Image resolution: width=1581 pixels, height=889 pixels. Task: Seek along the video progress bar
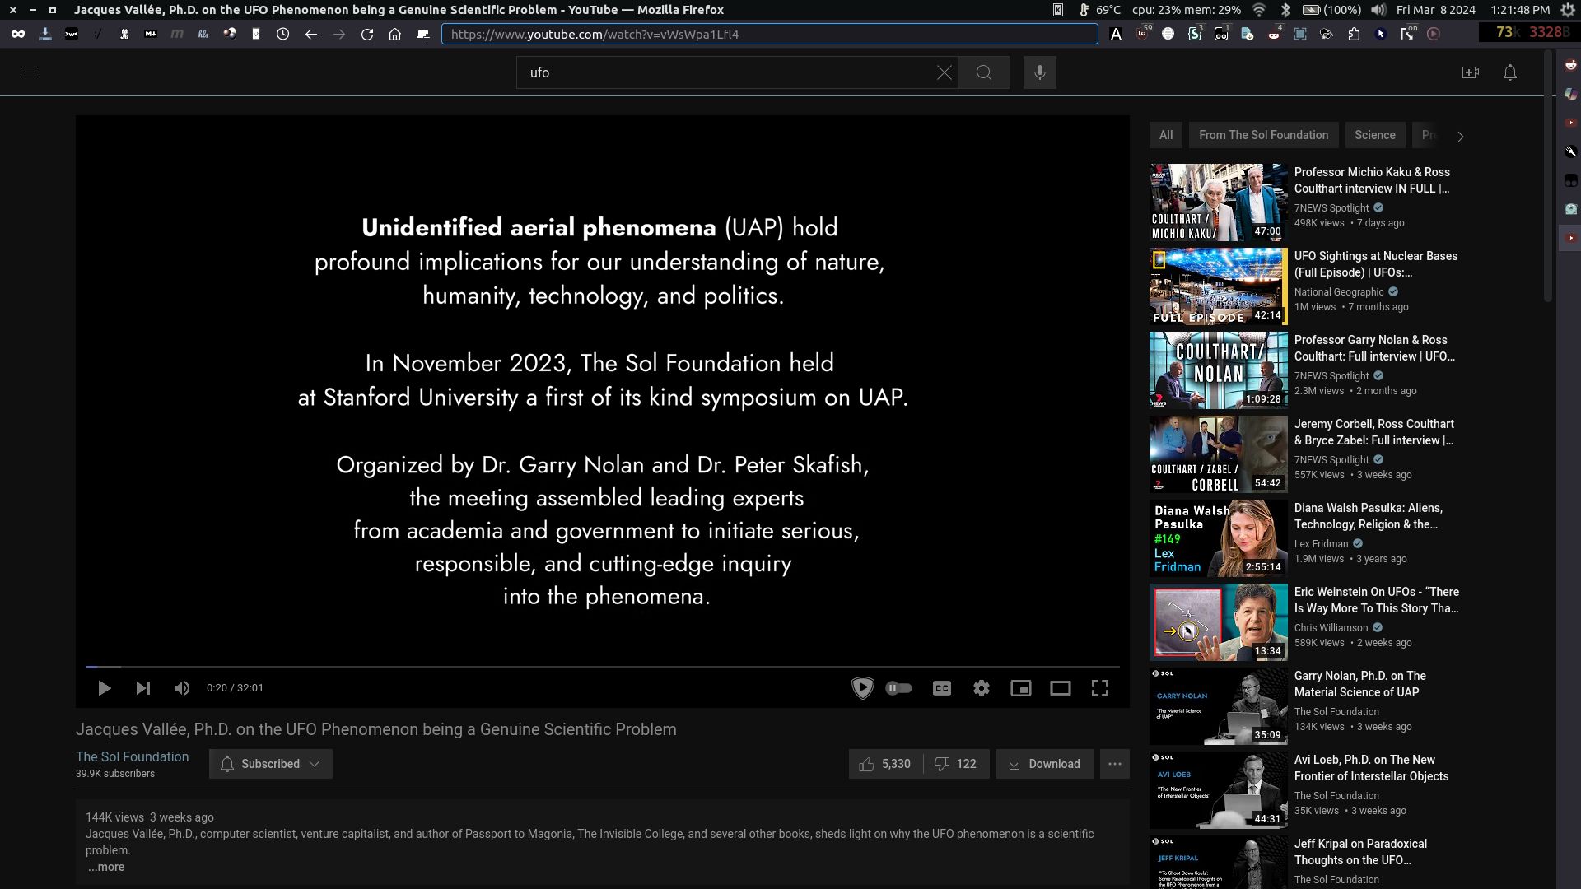point(603,667)
